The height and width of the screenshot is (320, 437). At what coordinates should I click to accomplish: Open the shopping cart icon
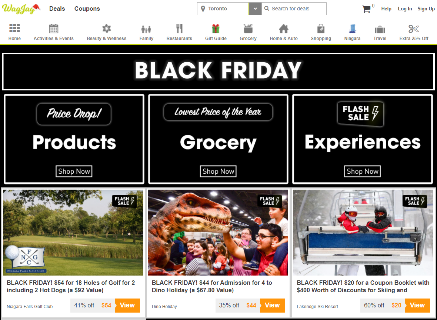point(367,9)
